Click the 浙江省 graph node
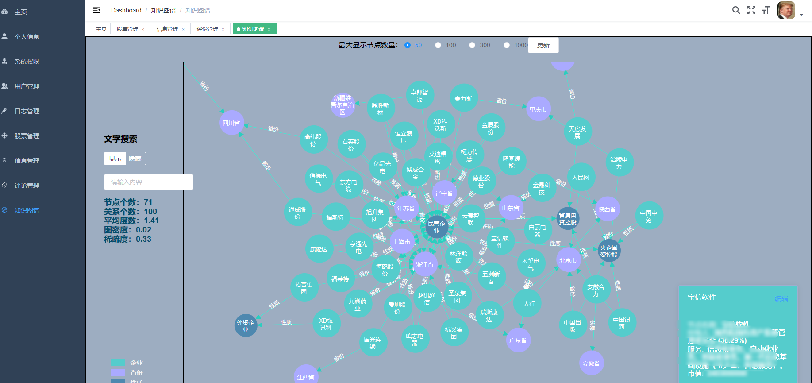 425,265
